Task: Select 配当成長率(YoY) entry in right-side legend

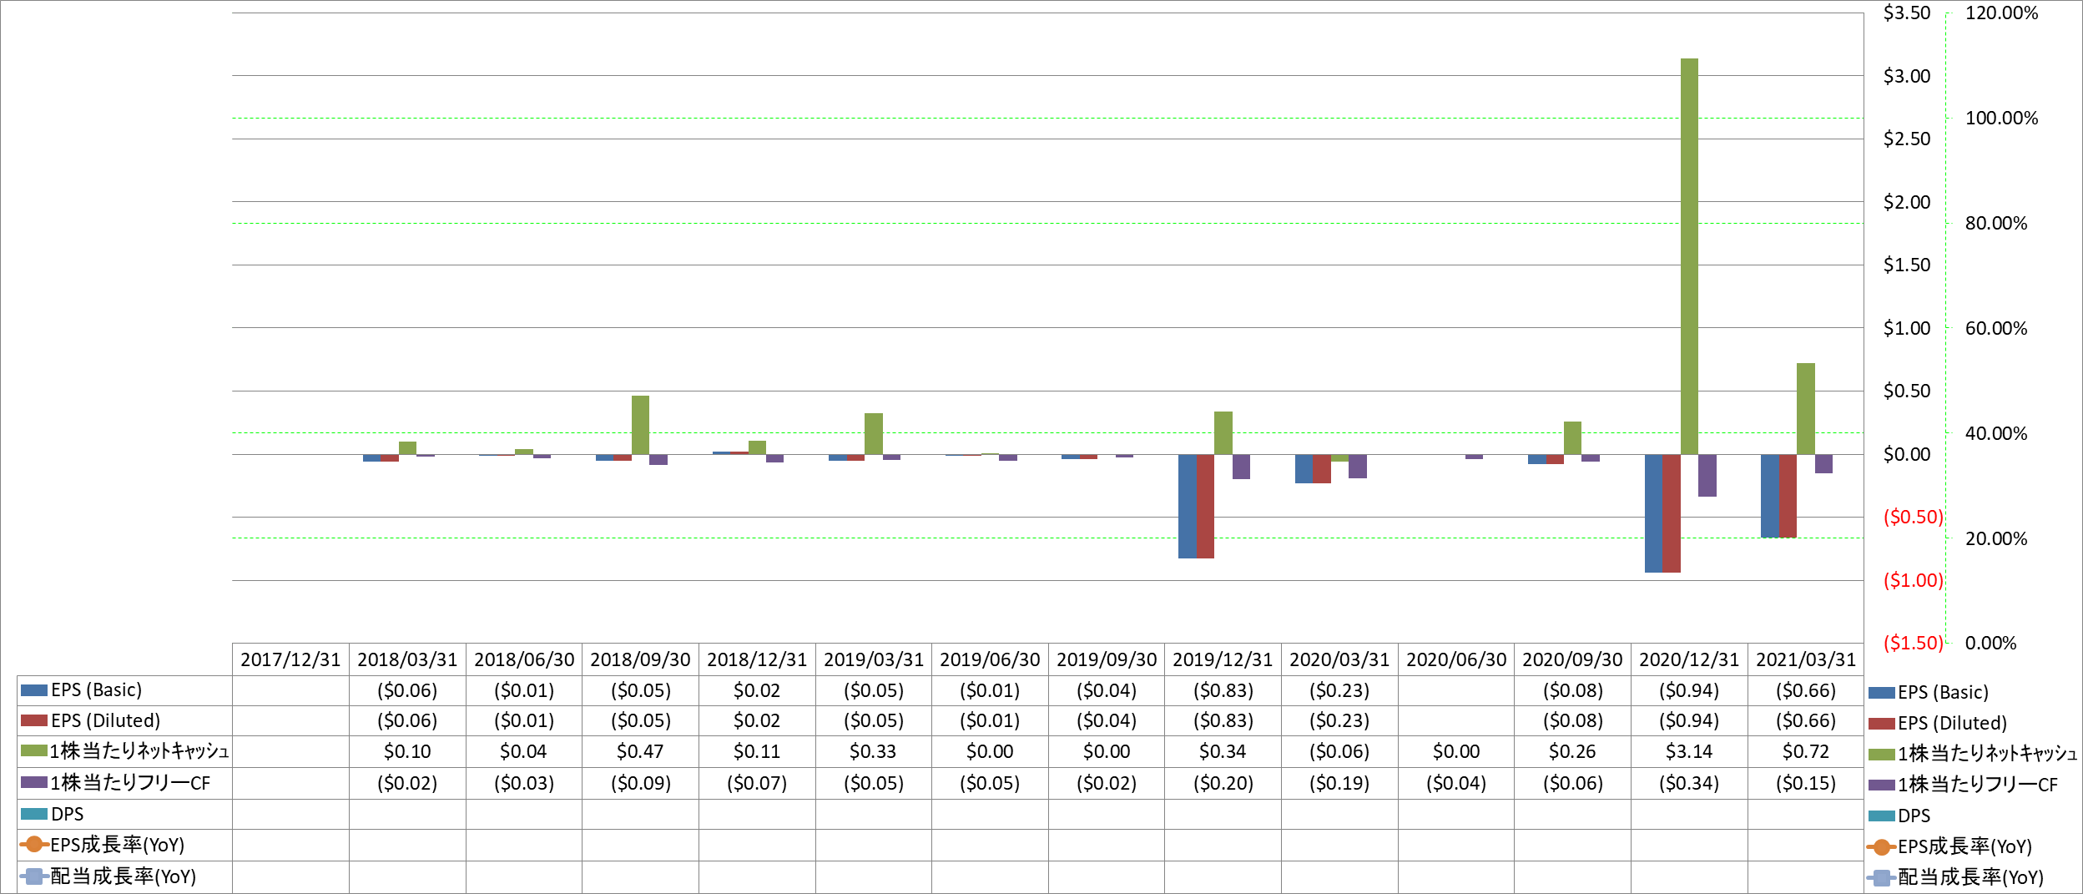Action: tap(1955, 878)
